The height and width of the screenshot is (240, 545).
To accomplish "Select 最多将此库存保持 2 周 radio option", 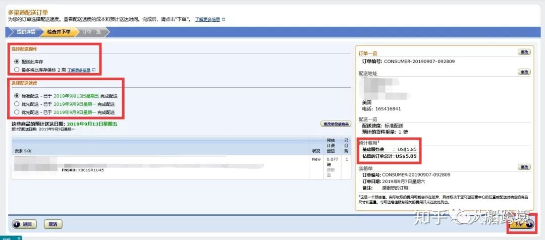I will 16,70.
